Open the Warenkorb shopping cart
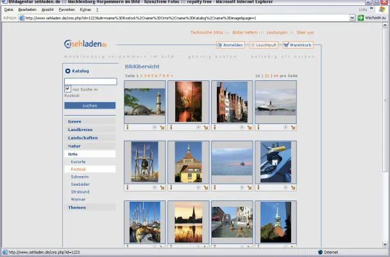Viewport: 390px width, 257px height. pyautogui.click(x=298, y=45)
